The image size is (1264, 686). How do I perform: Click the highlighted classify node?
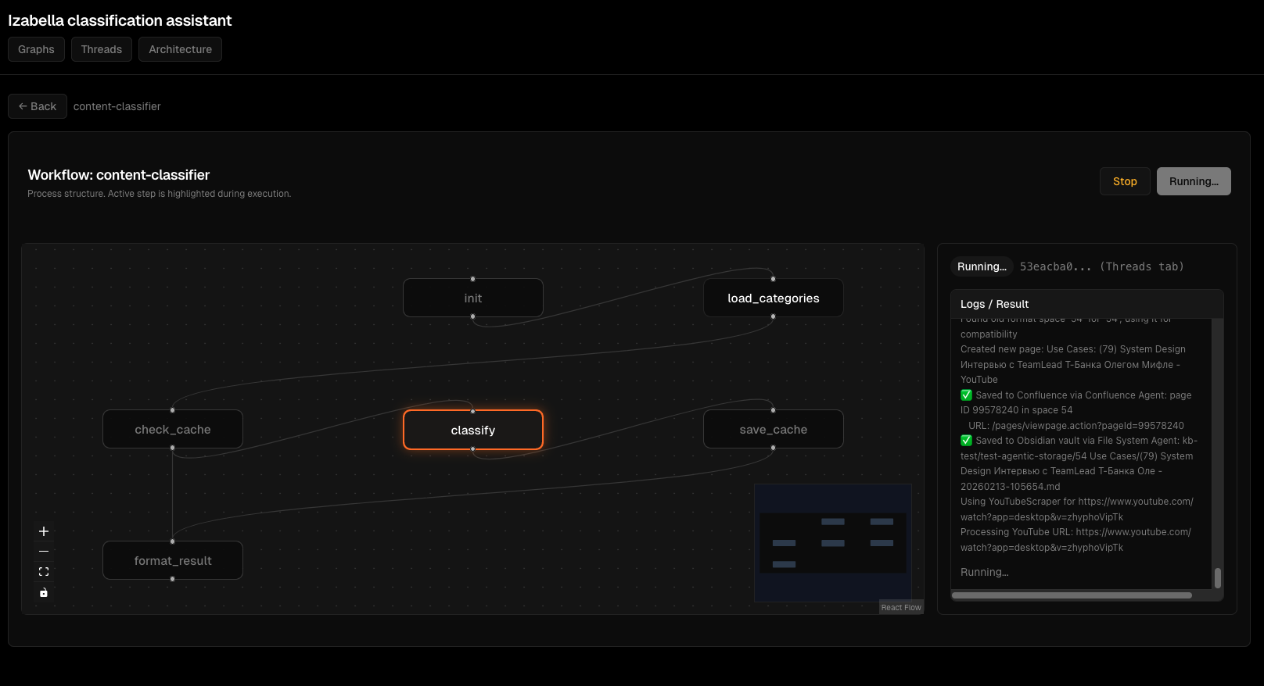pos(472,431)
